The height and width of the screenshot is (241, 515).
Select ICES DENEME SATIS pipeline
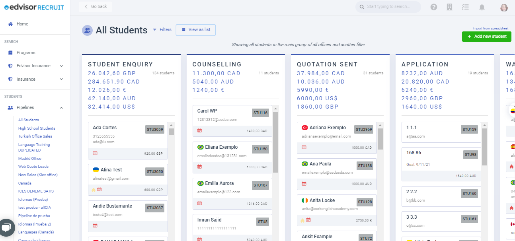point(35,191)
